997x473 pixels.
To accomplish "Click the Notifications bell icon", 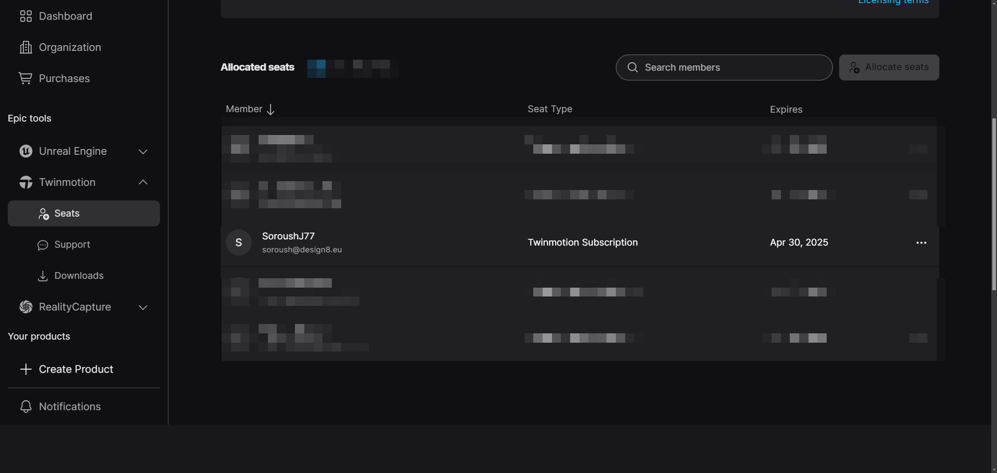I will (26, 407).
